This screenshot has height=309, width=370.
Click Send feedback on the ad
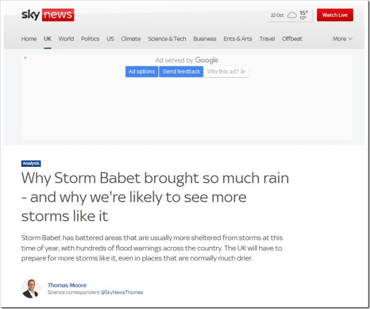[x=181, y=71]
